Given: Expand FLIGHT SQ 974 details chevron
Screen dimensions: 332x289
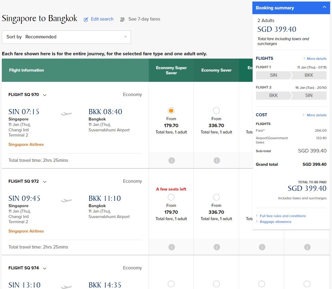Looking at the screenshot, I should (x=44, y=268).
